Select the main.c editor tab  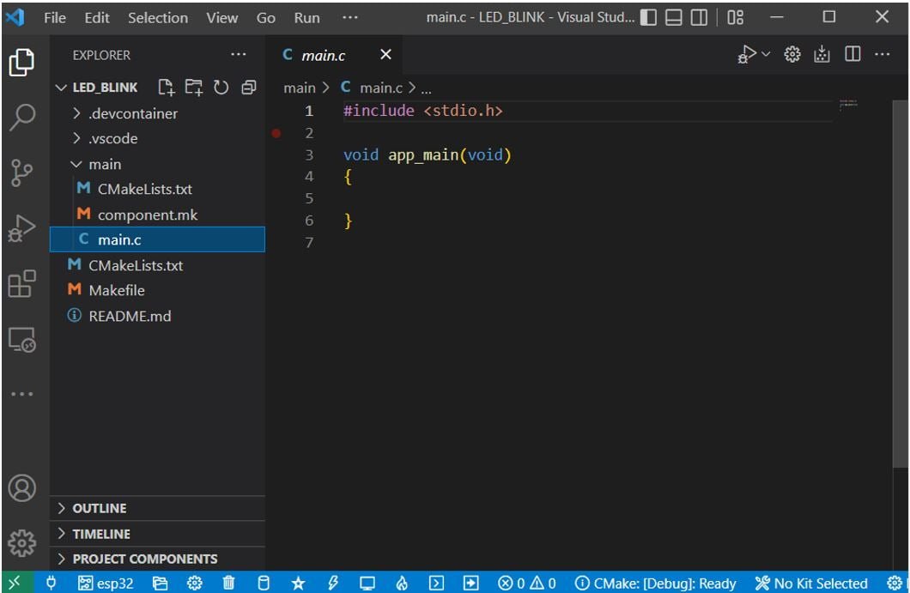(324, 55)
